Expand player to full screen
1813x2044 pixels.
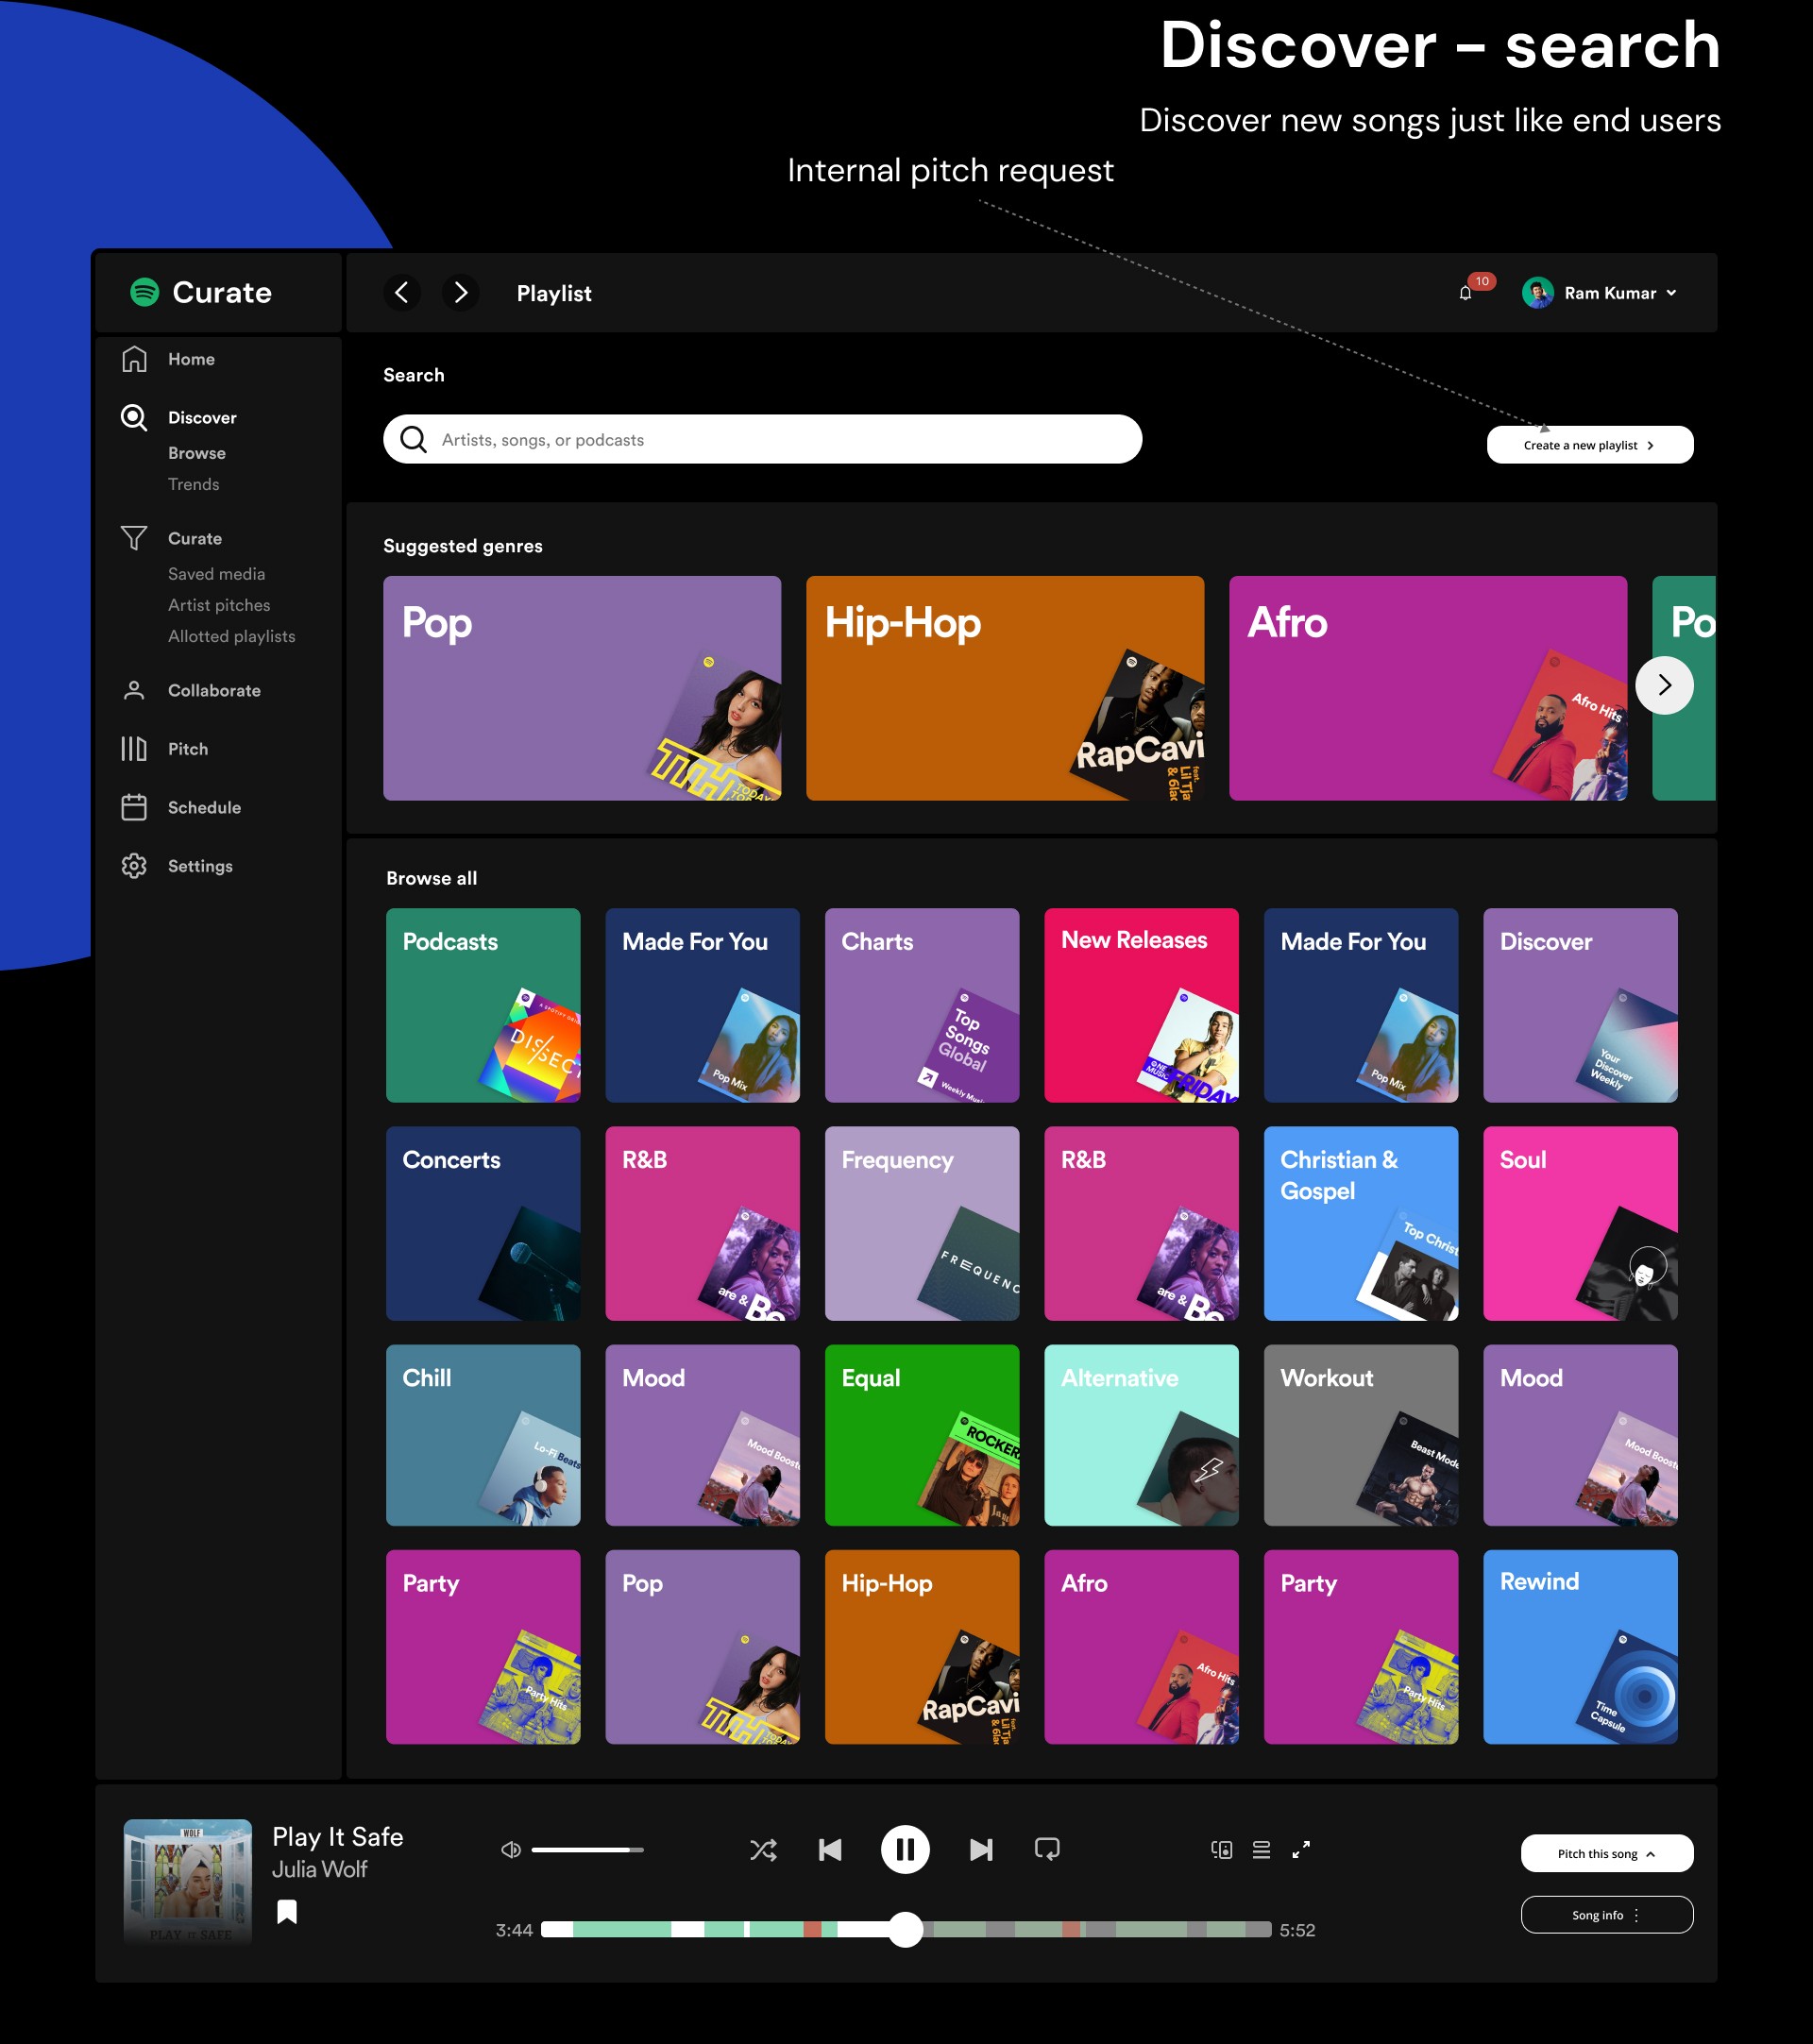(x=1301, y=1850)
